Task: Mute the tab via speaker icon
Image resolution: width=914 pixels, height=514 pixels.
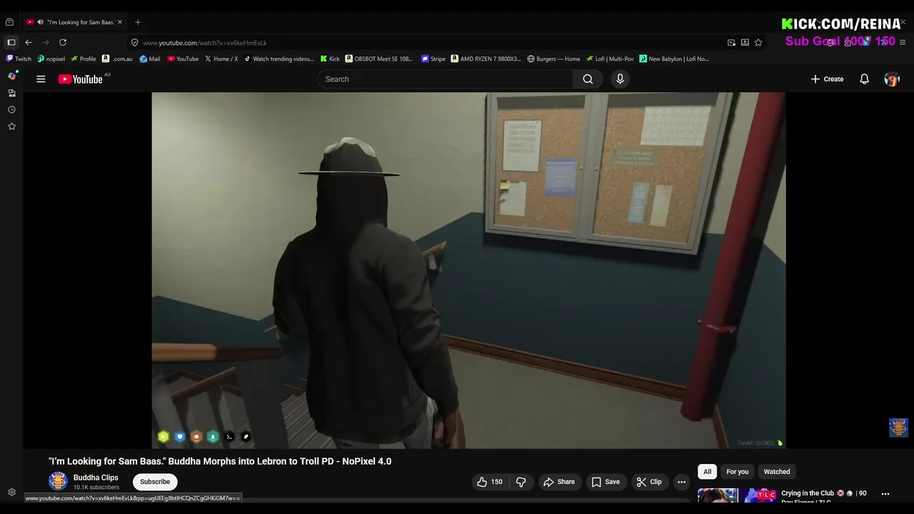Action: [x=40, y=22]
